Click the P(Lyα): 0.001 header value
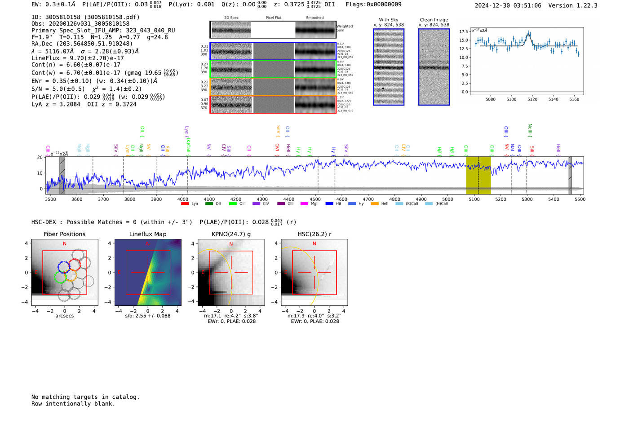 (192, 4)
